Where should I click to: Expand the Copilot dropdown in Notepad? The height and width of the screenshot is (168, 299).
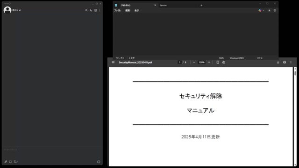click(x=263, y=10)
